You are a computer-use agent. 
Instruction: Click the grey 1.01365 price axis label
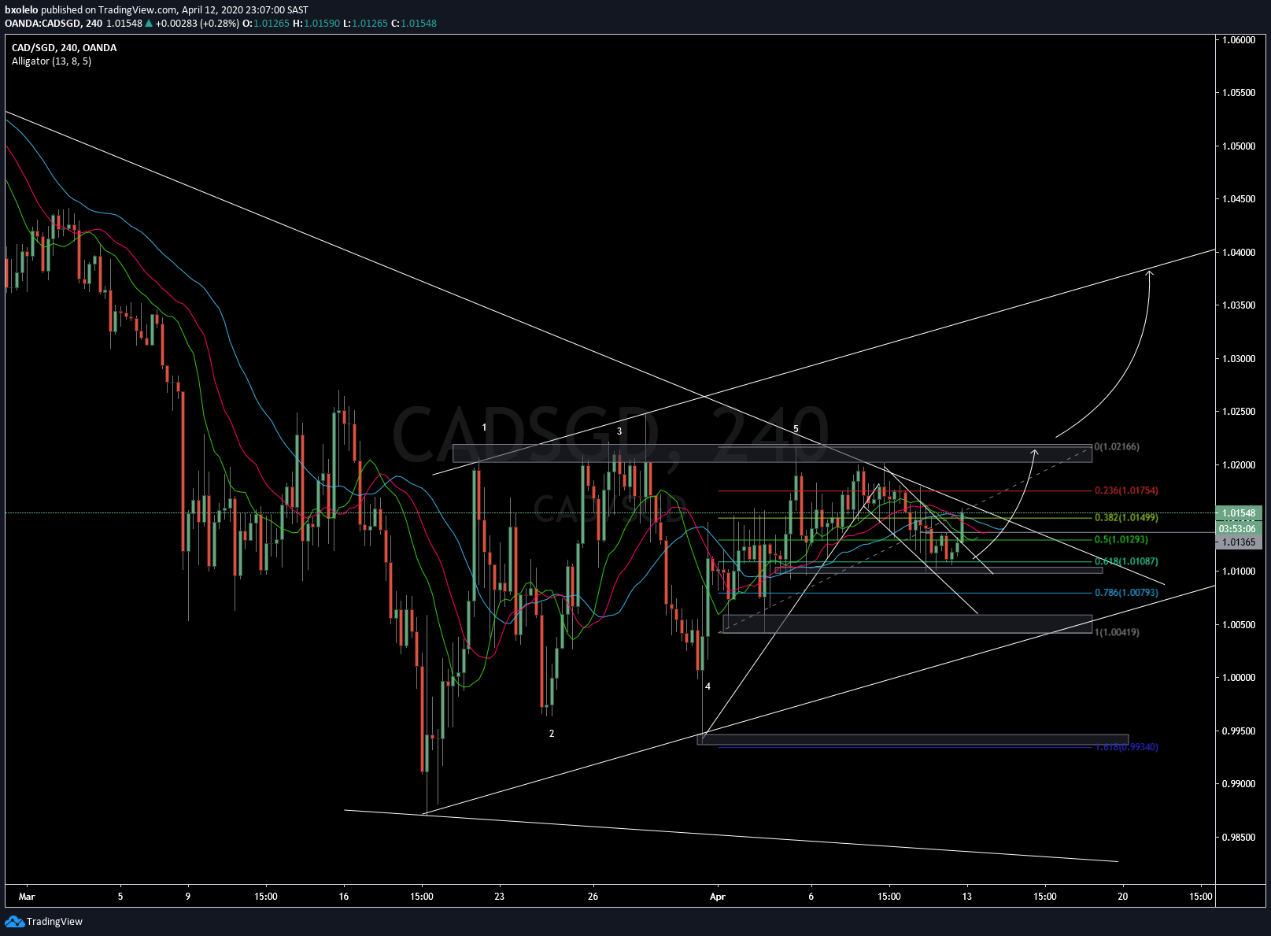1239,542
